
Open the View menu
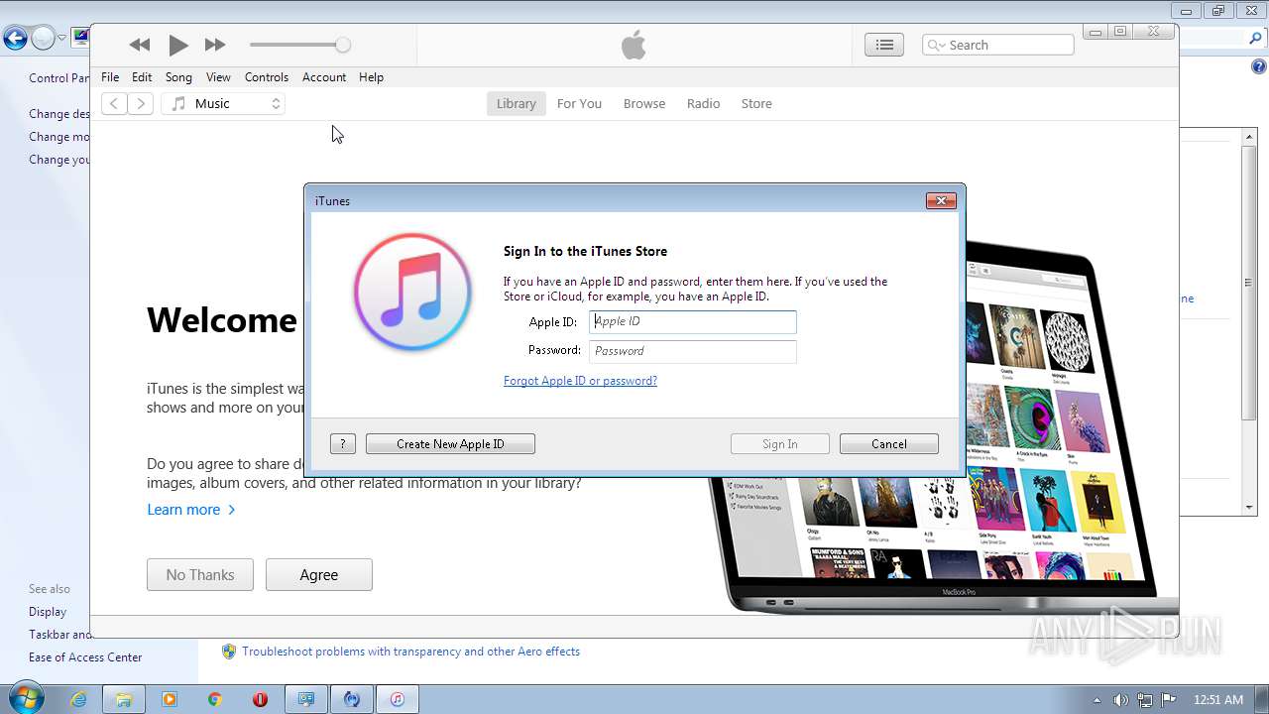[x=218, y=77]
